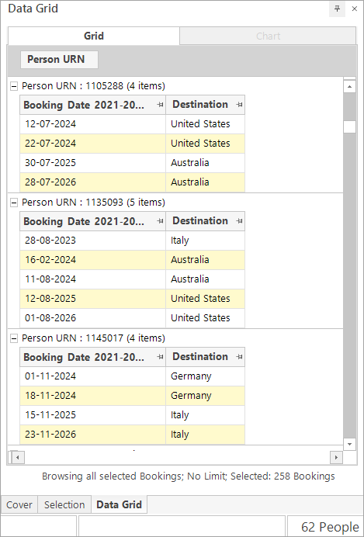Pin the Data Grid panel
364x537 pixels.
tap(337, 9)
